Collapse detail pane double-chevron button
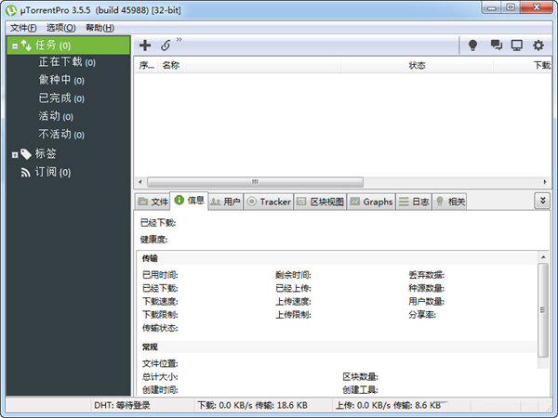Image resolution: width=558 pixels, height=418 pixels. (x=542, y=201)
